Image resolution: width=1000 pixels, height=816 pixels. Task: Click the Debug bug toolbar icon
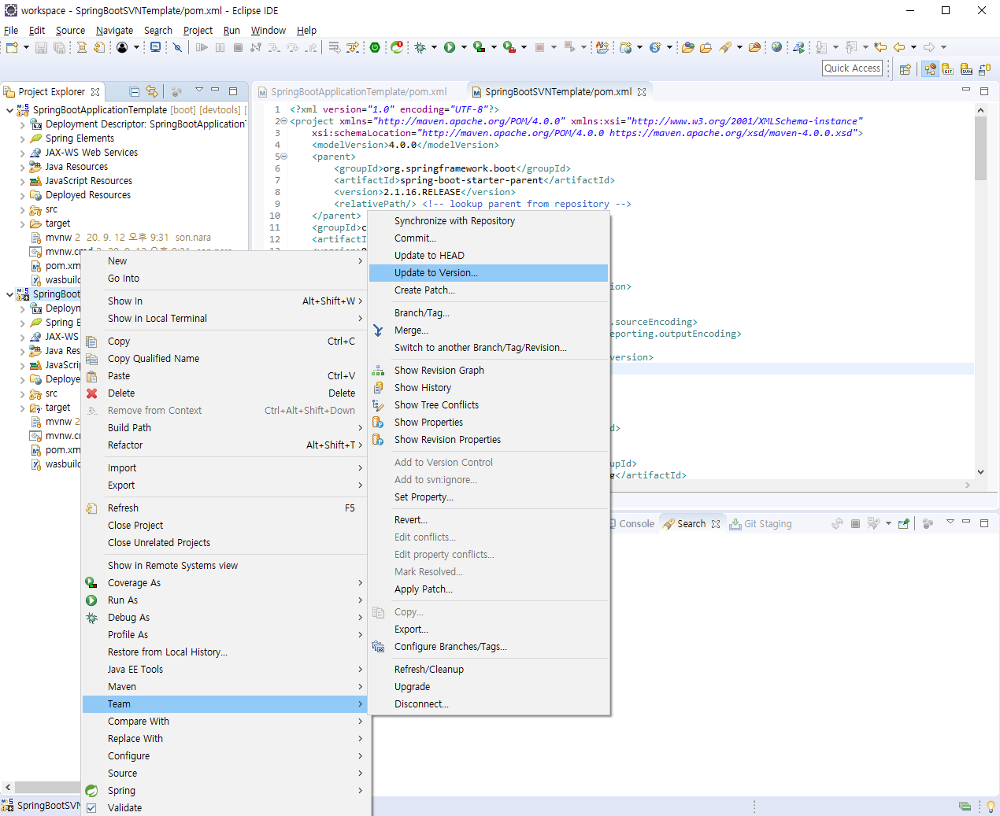420,47
